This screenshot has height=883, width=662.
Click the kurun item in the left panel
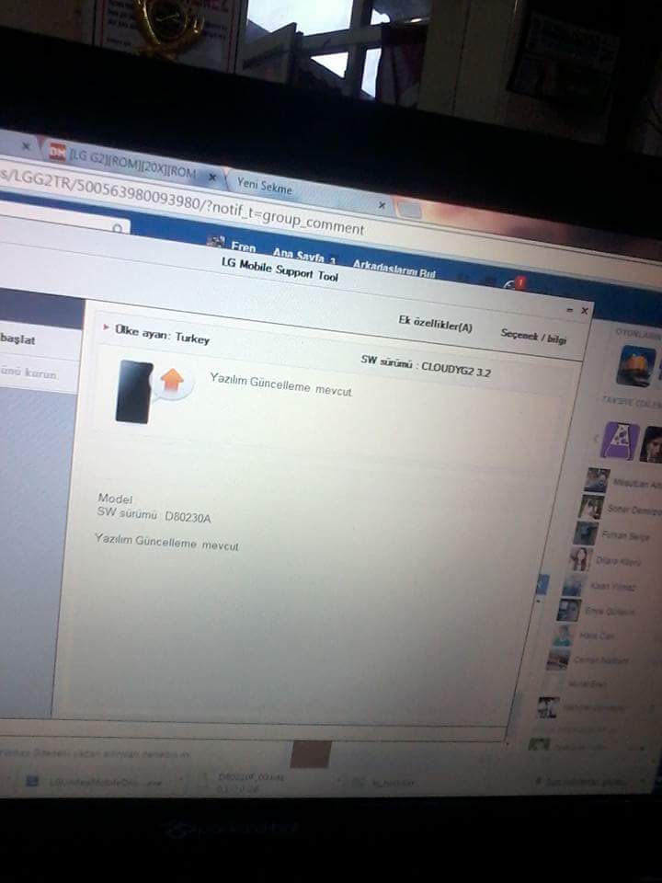[29, 373]
